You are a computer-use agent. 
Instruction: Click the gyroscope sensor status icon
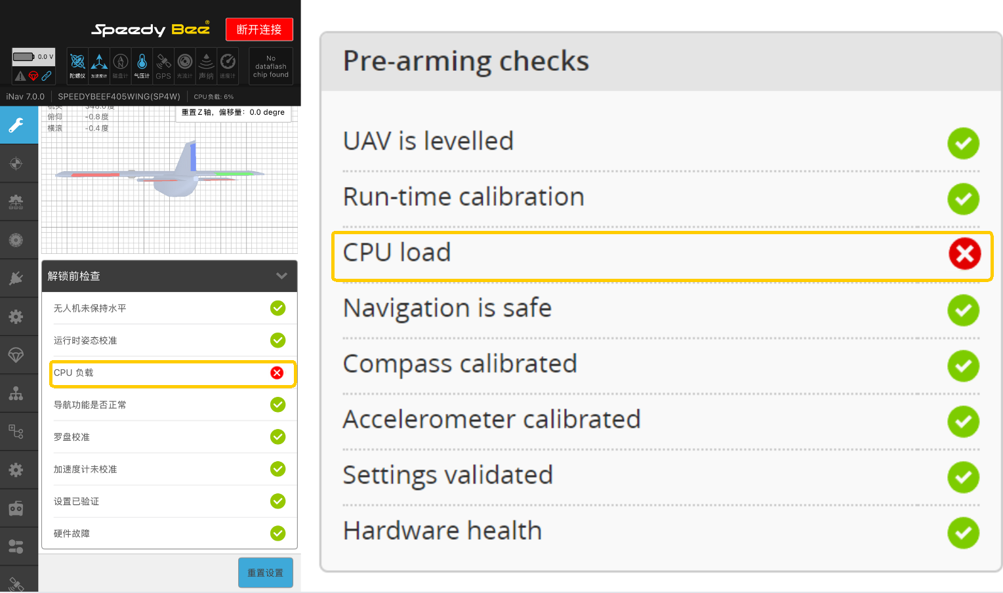77,66
